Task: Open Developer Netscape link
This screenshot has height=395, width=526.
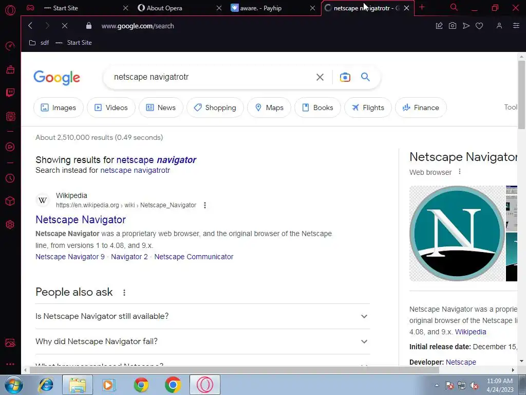Action: 461,362
